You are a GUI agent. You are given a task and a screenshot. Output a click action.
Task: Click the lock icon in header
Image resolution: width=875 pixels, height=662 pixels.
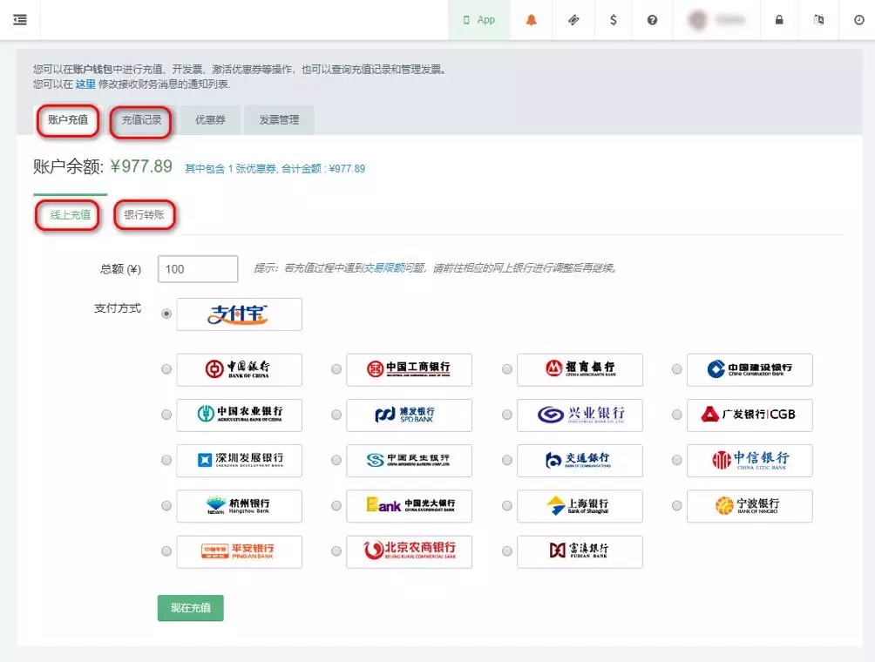coord(779,20)
